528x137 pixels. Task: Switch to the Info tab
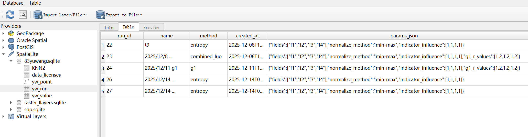click(x=109, y=27)
